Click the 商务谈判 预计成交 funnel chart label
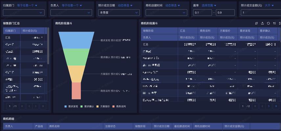Screen dimensions: 281x131 tap(115, 91)
